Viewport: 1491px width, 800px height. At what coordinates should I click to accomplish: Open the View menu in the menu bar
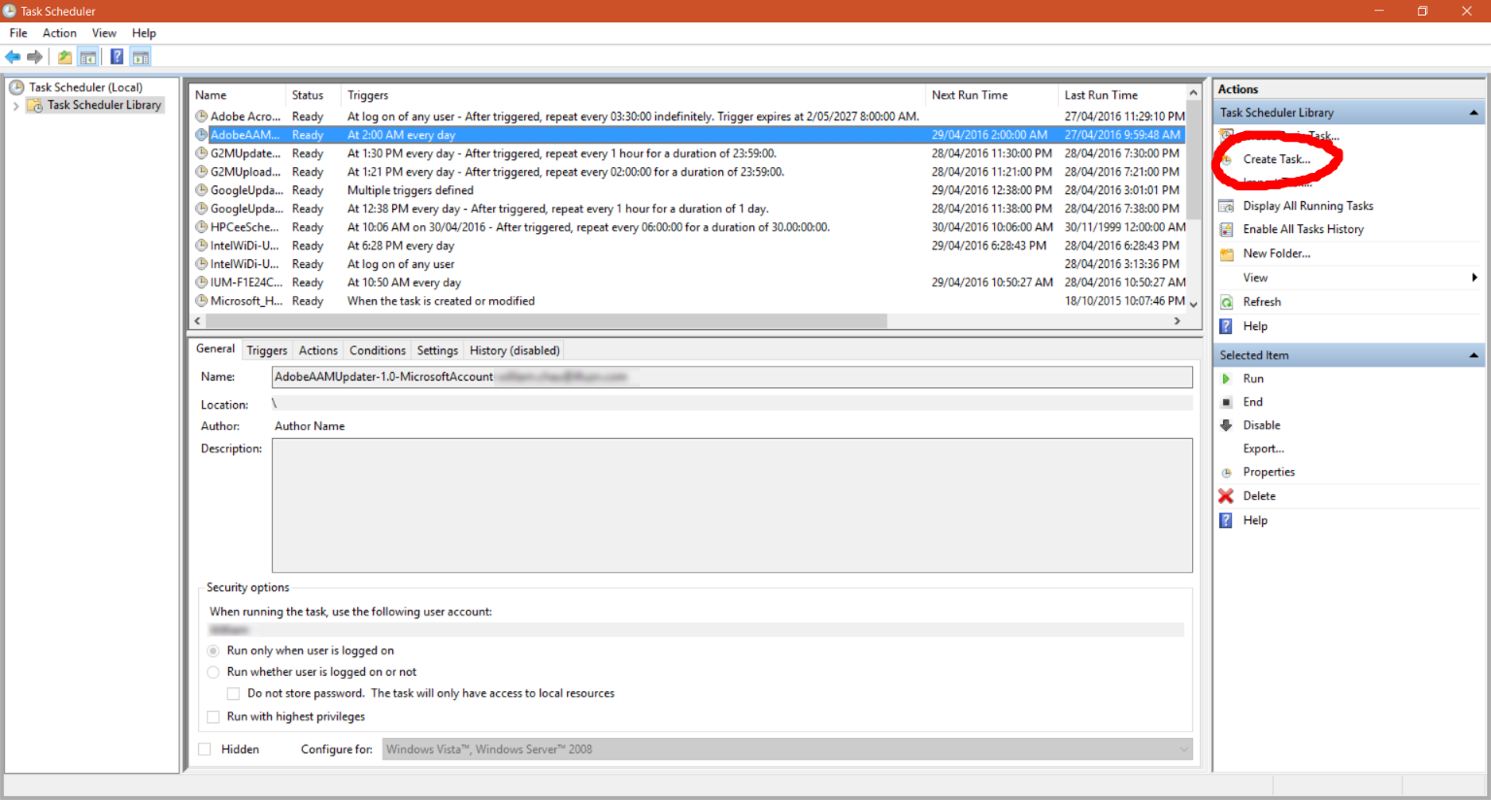point(104,33)
